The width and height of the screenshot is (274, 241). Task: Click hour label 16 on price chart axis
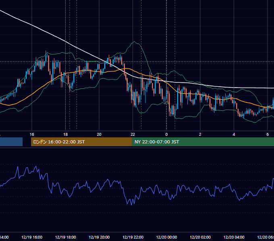point(32,135)
